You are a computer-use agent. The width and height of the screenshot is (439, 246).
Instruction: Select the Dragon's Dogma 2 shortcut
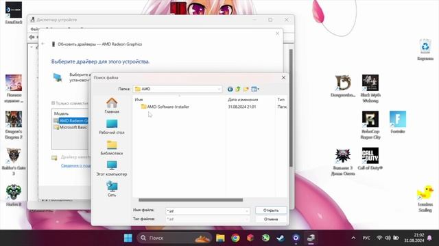coord(14,125)
